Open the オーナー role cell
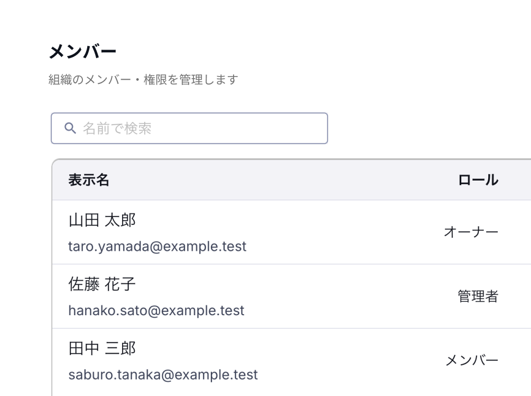This screenshot has width=531, height=396. [x=471, y=232]
